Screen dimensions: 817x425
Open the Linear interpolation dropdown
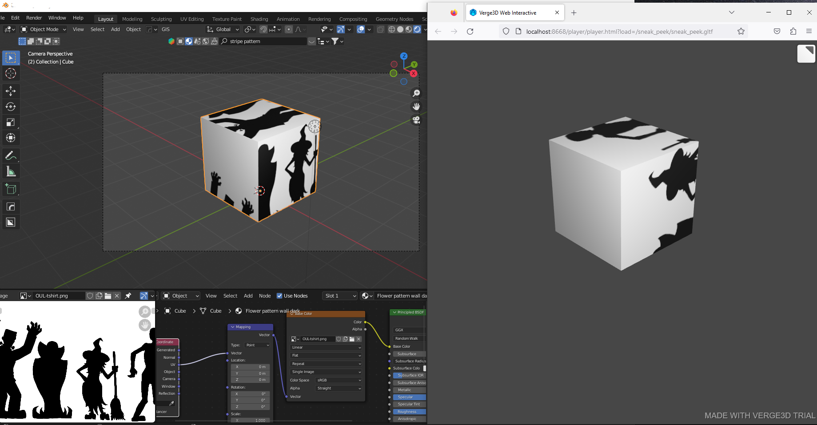coord(326,347)
